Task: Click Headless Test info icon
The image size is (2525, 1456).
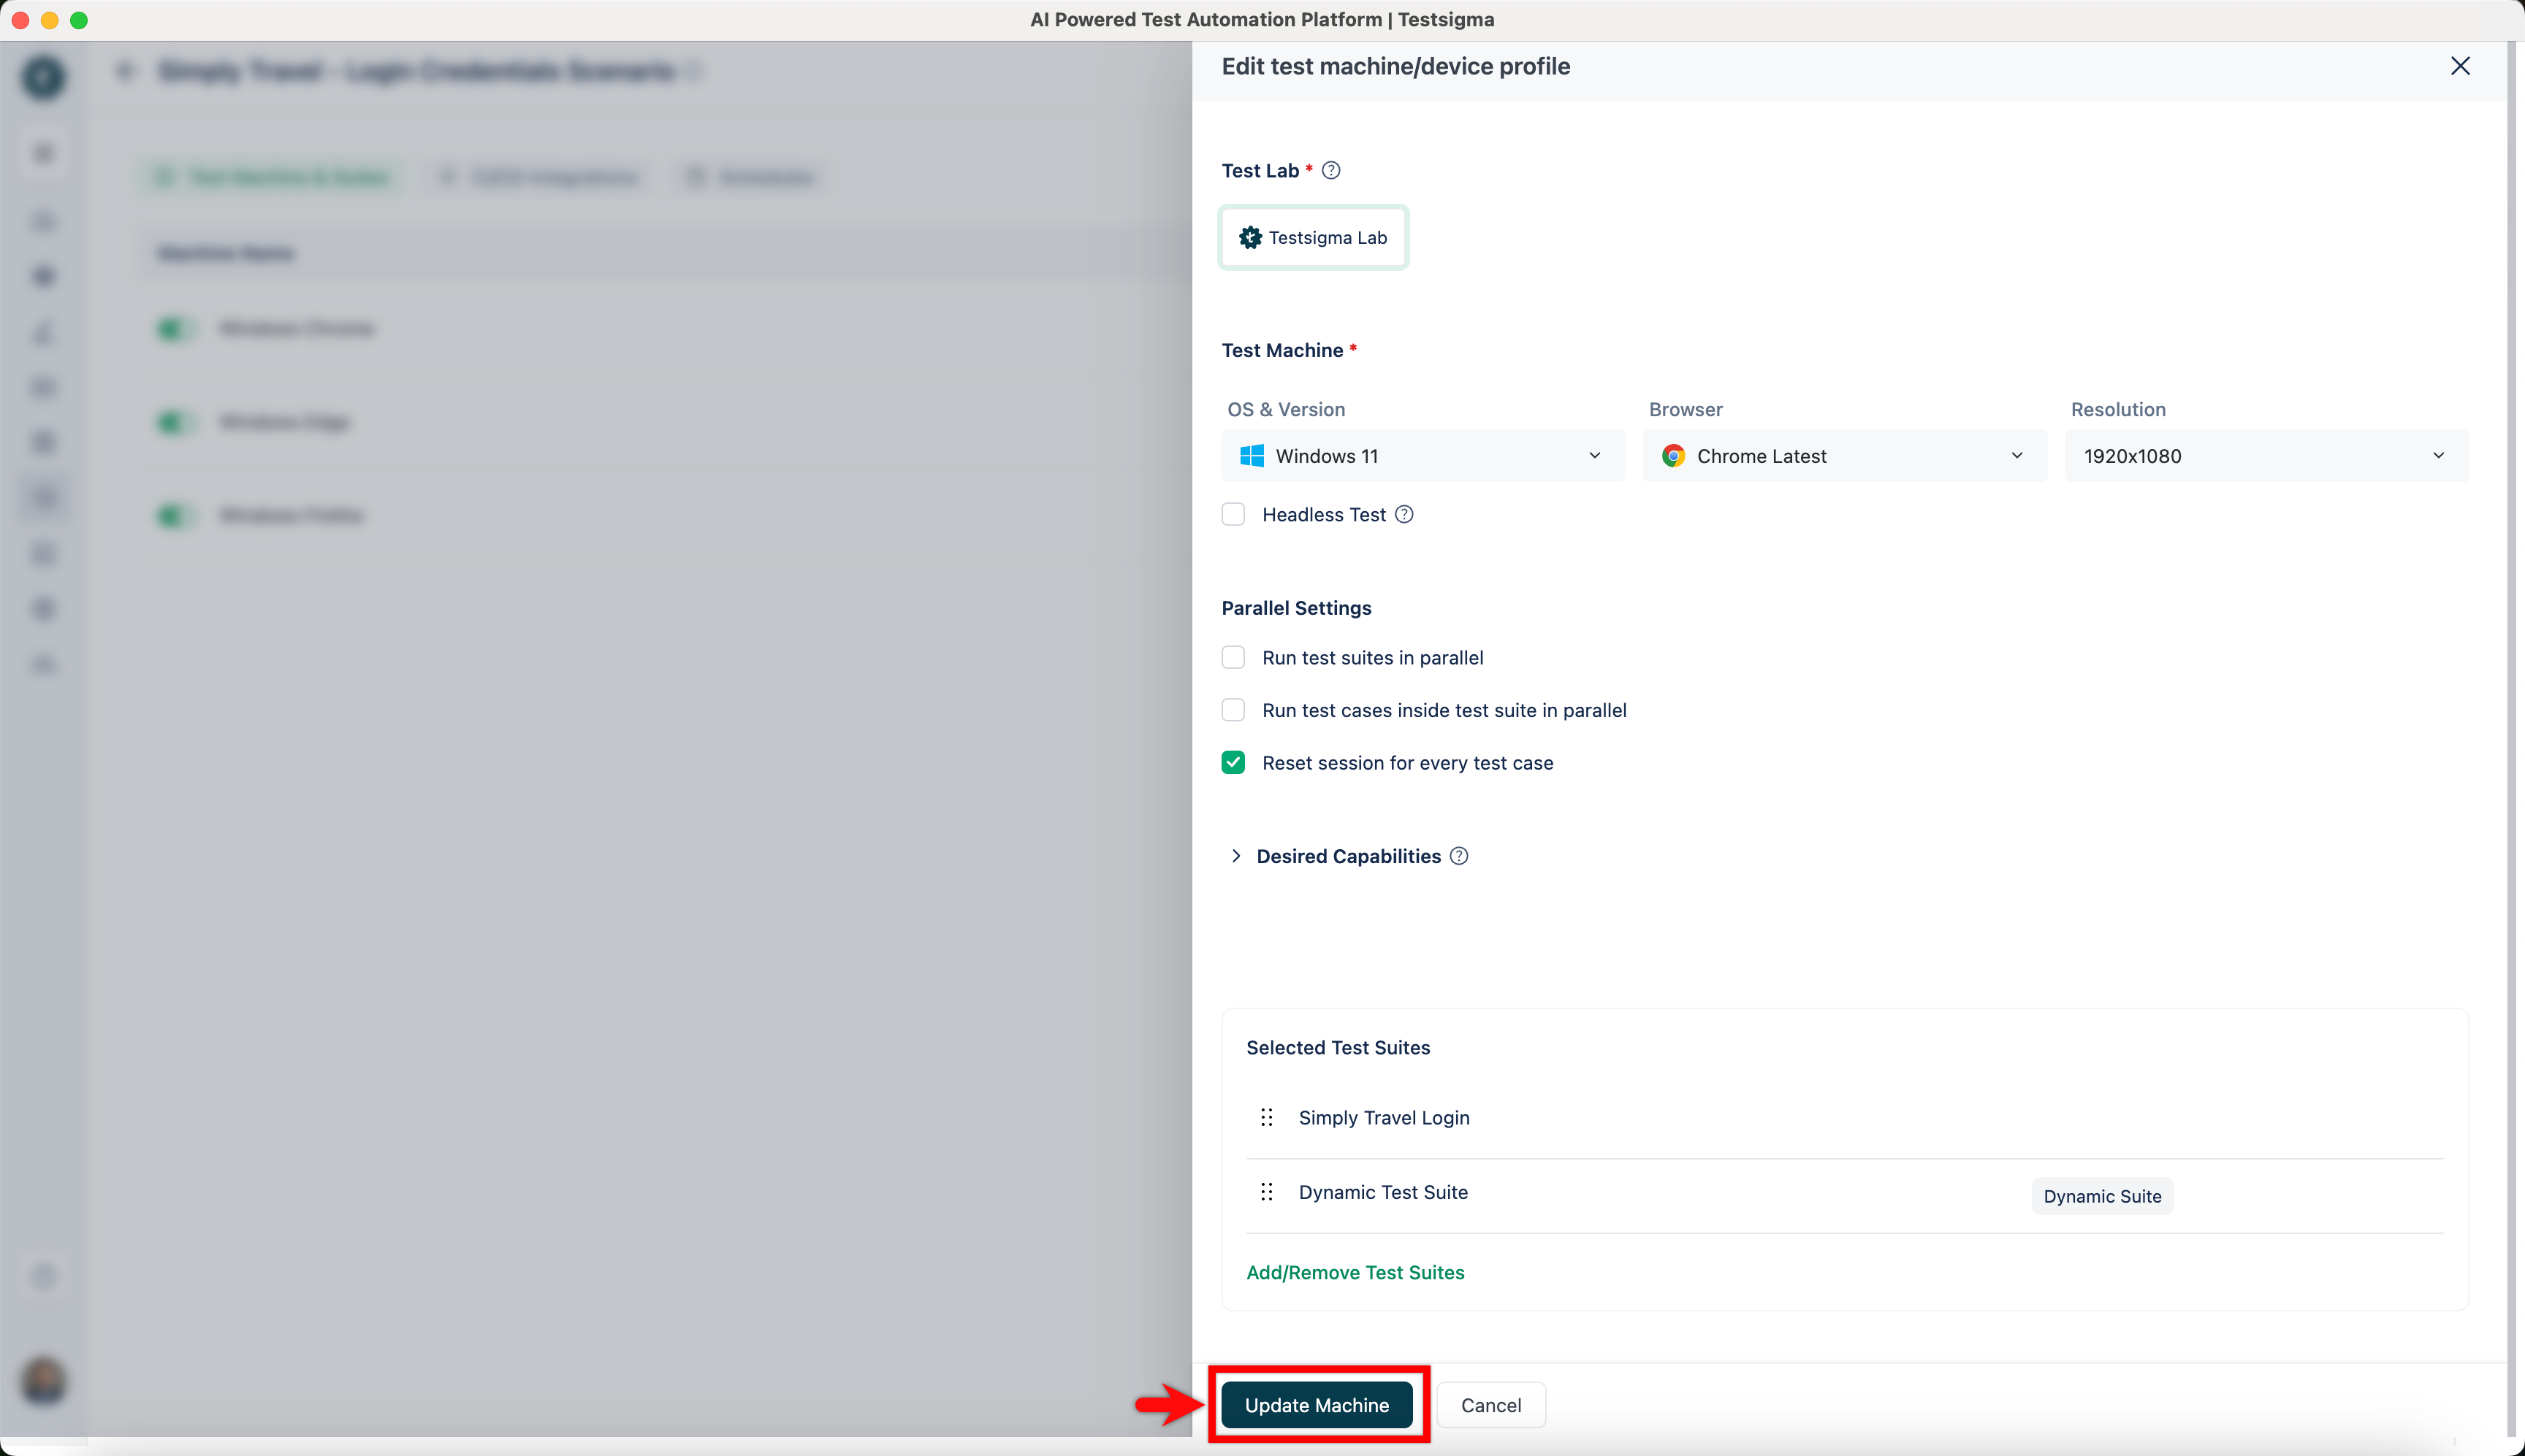Action: pos(1404,515)
